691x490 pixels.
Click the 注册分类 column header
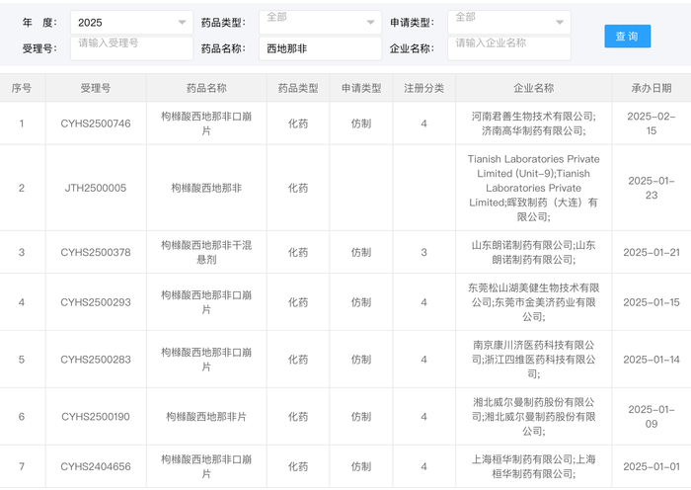[x=423, y=88]
